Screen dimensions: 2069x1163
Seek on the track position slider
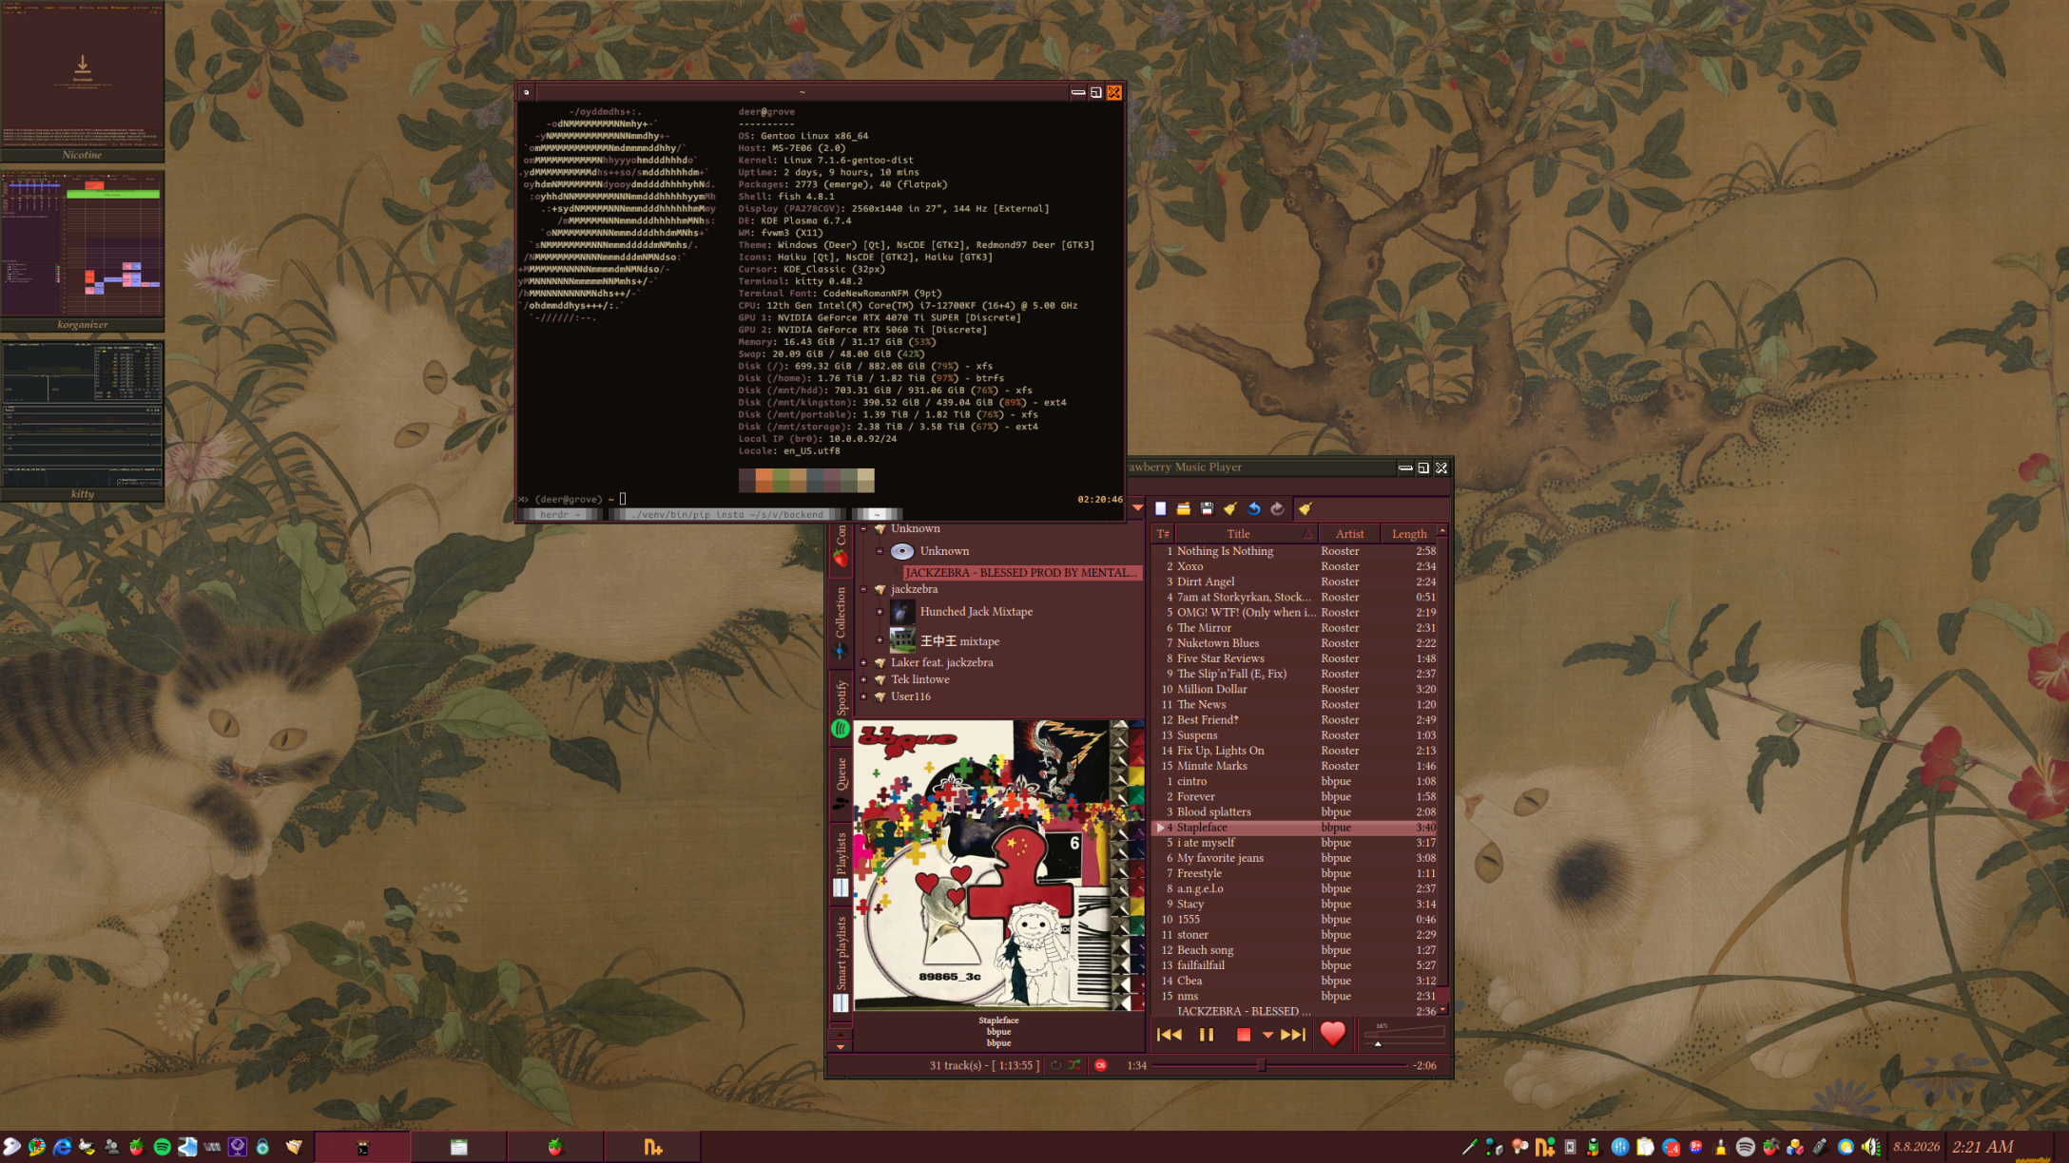point(1279,1065)
